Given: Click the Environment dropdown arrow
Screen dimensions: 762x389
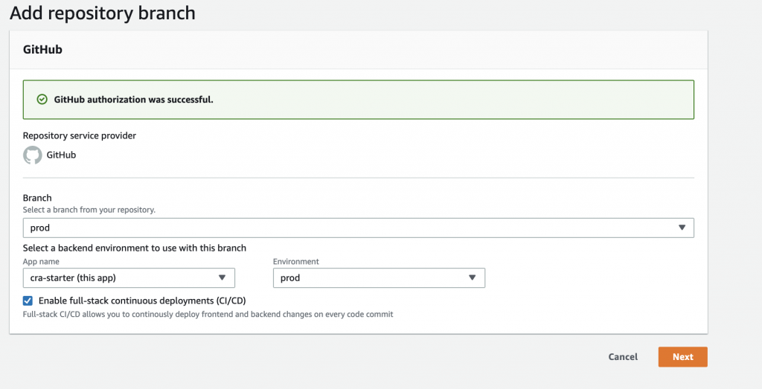Looking at the screenshot, I should pyautogui.click(x=472, y=278).
